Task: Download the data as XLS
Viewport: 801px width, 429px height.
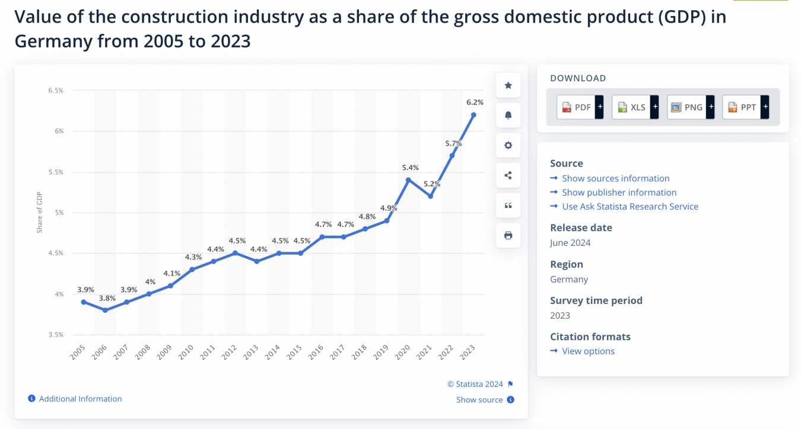Action: tap(631, 107)
